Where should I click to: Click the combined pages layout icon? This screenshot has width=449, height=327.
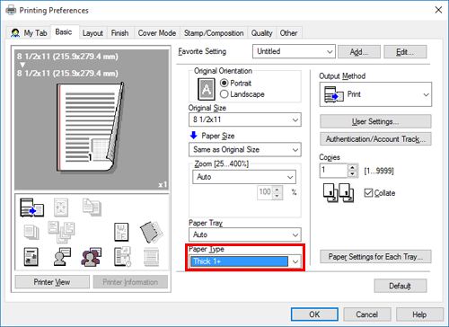[61, 232]
